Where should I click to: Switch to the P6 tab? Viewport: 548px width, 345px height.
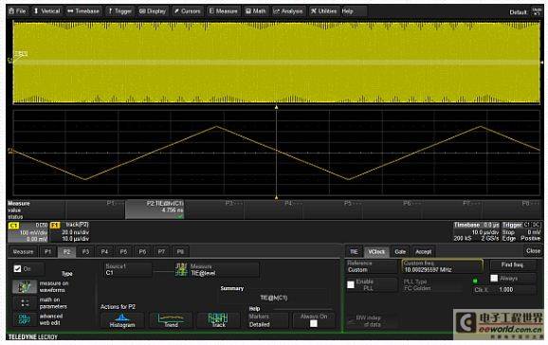[x=142, y=252]
